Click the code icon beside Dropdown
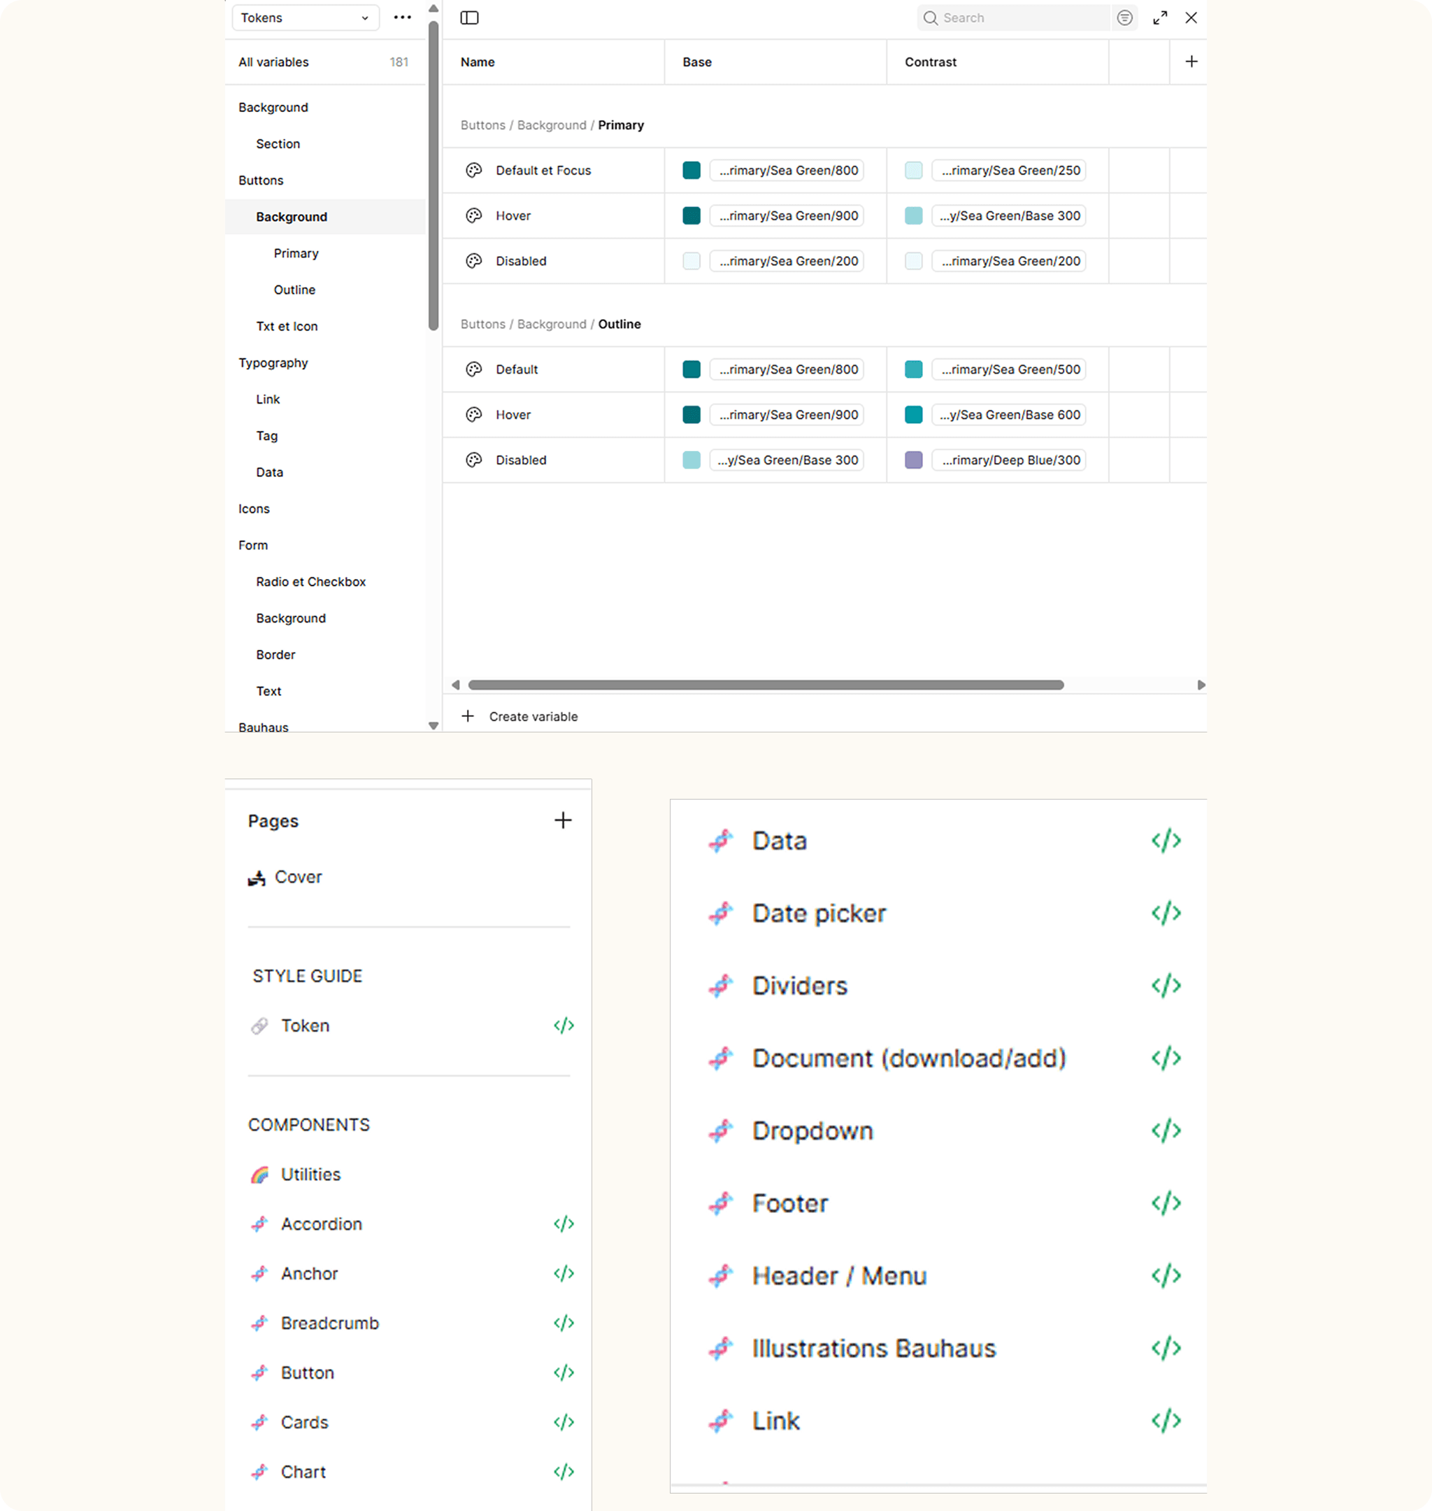The height and width of the screenshot is (1511, 1432). click(x=1166, y=1130)
